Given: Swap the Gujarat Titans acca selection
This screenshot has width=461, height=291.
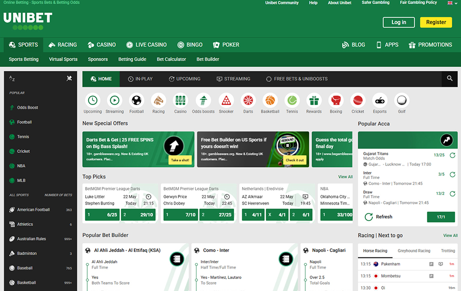Looking at the screenshot, I should (x=452, y=155).
